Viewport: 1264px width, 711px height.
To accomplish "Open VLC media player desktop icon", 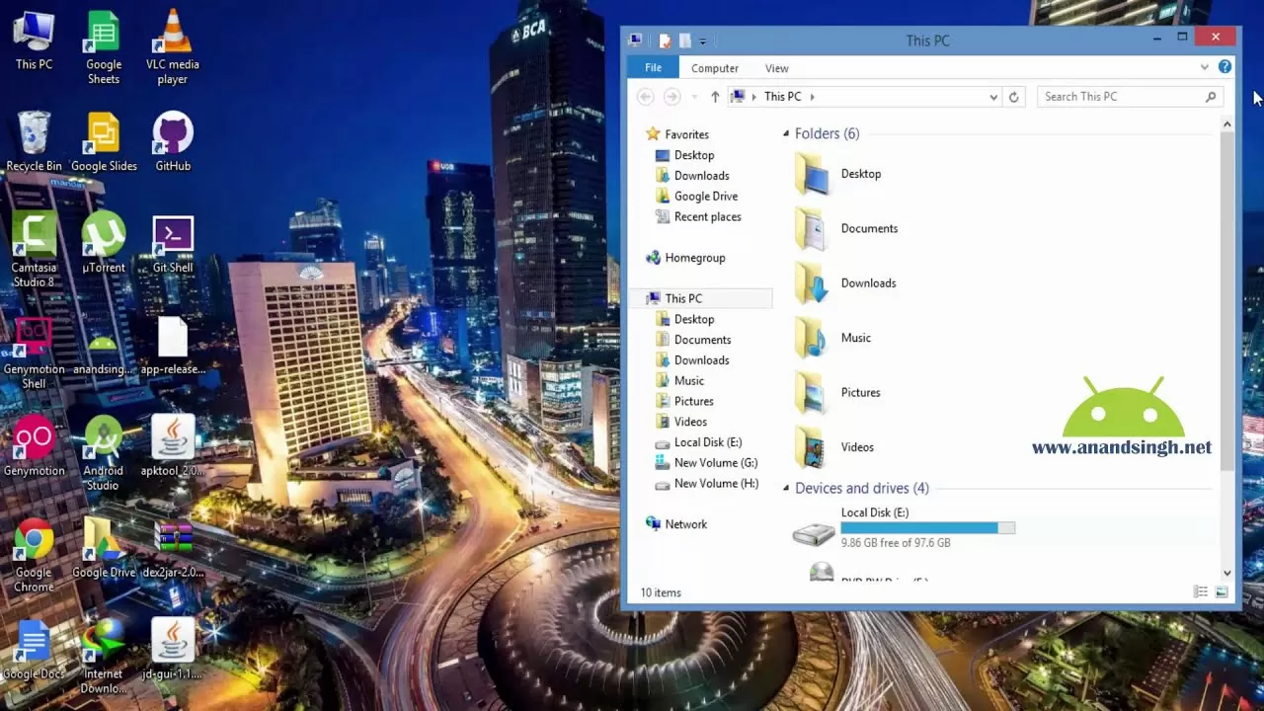I will tap(173, 46).
